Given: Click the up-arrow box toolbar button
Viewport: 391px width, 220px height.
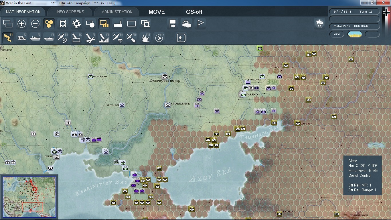Looking at the screenshot, I should (x=181, y=38).
